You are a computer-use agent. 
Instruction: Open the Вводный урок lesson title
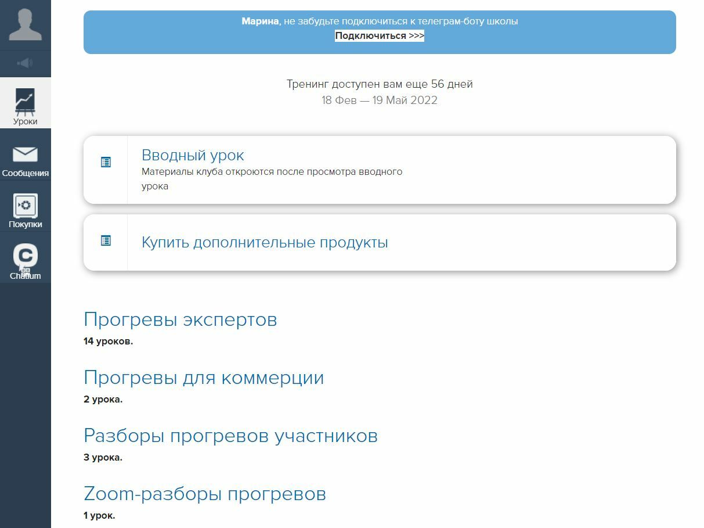click(193, 155)
